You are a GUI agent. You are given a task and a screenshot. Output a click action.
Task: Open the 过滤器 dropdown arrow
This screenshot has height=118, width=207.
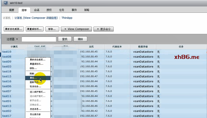(x=17, y=39)
